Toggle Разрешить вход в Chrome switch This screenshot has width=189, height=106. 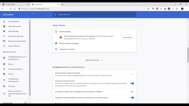coord(132,83)
